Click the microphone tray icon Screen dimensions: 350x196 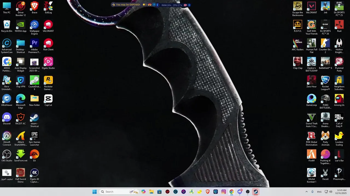click(x=312, y=192)
